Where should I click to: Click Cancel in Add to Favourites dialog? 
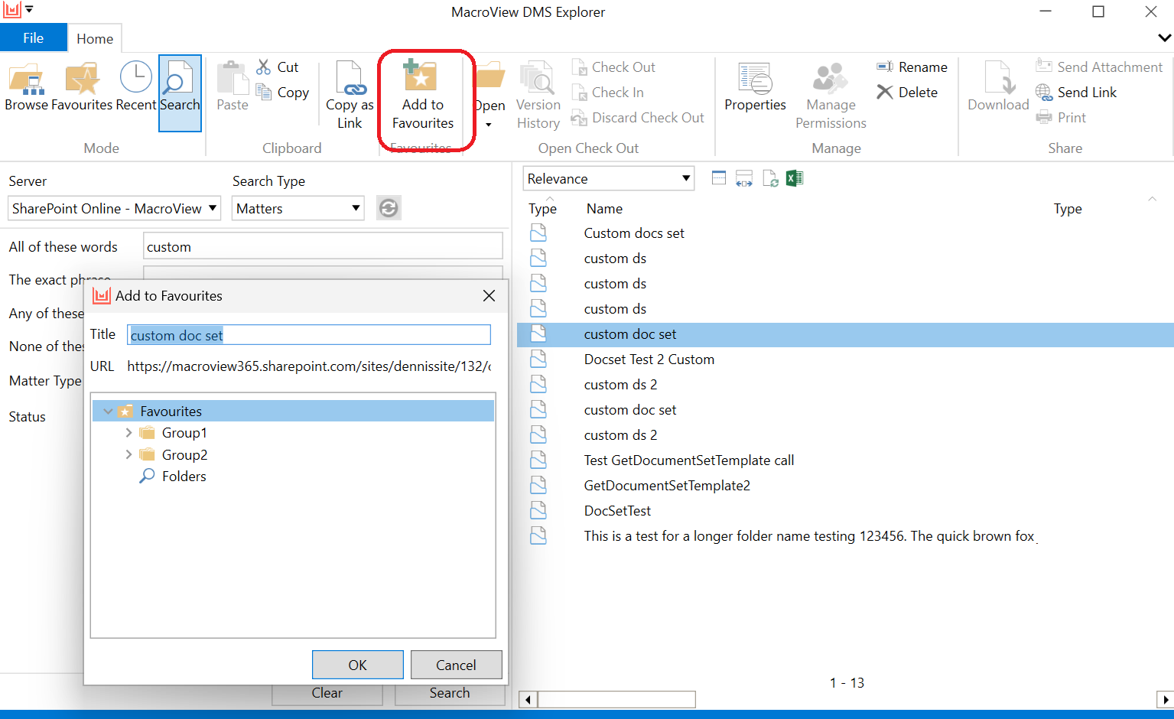pos(456,665)
